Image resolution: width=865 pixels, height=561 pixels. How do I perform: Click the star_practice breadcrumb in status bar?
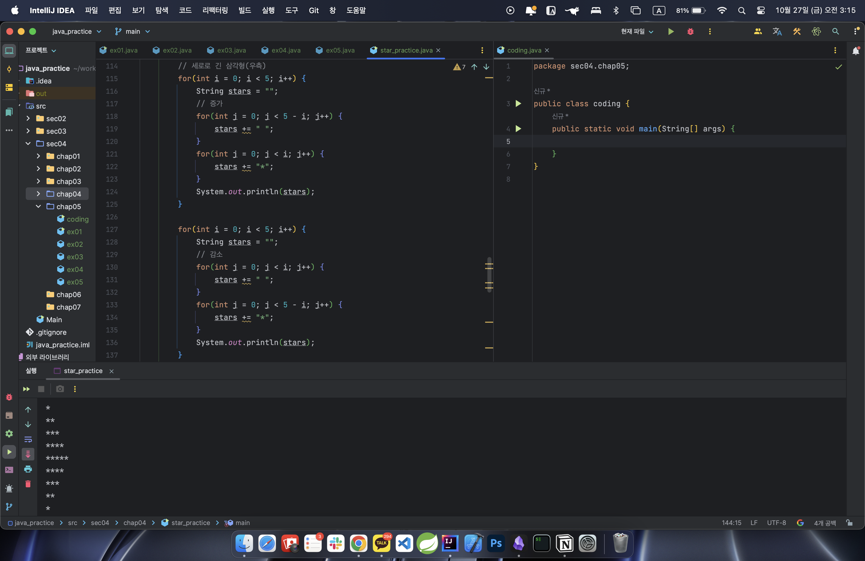coord(190,522)
